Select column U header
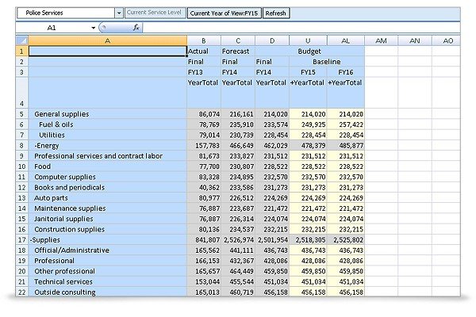 tap(308, 40)
